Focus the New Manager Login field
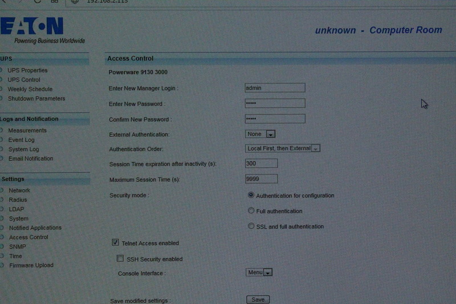The image size is (456, 304). click(x=275, y=88)
